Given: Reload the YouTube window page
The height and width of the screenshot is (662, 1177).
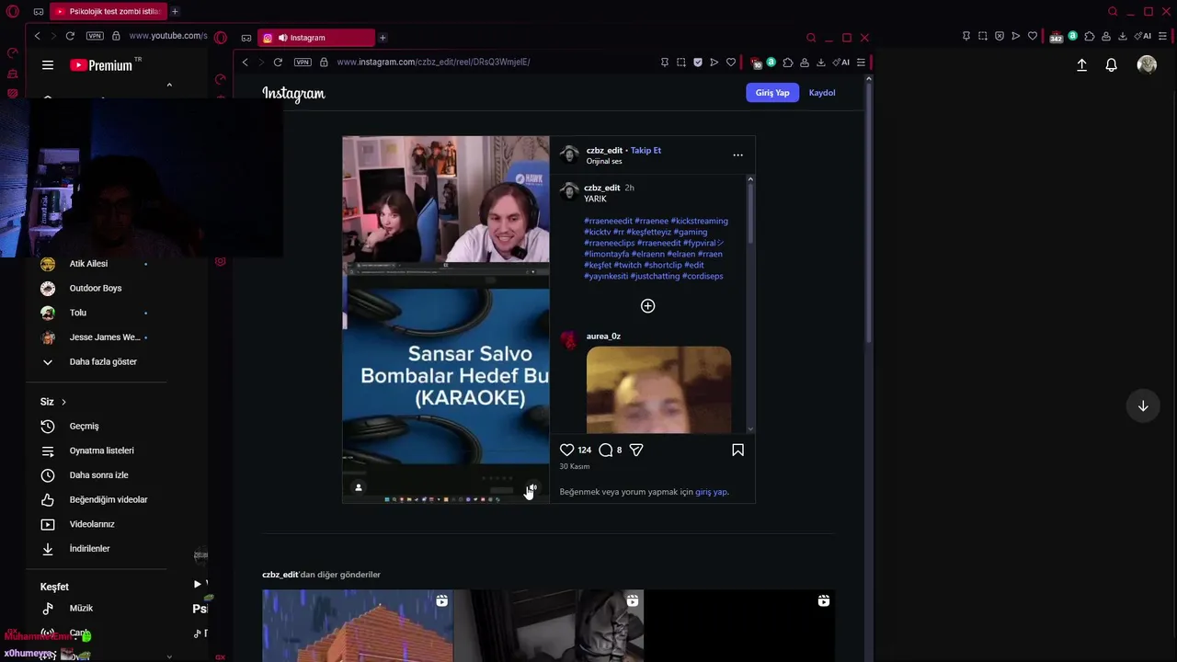Looking at the screenshot, I should pos(70,36).
